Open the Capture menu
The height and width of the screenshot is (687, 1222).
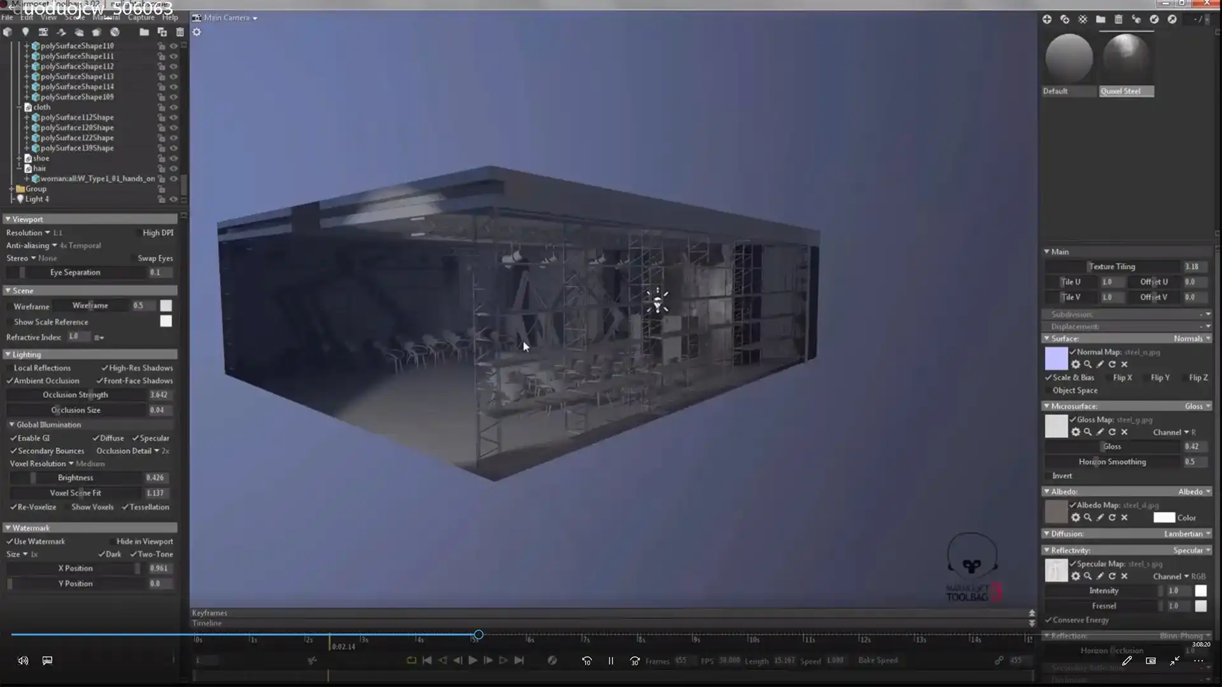click(141, 18)
